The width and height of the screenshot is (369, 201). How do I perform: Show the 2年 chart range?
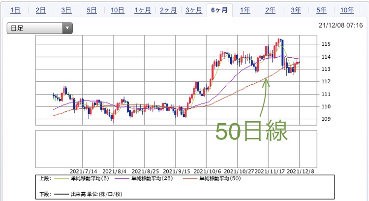click(x=270, y=10)
